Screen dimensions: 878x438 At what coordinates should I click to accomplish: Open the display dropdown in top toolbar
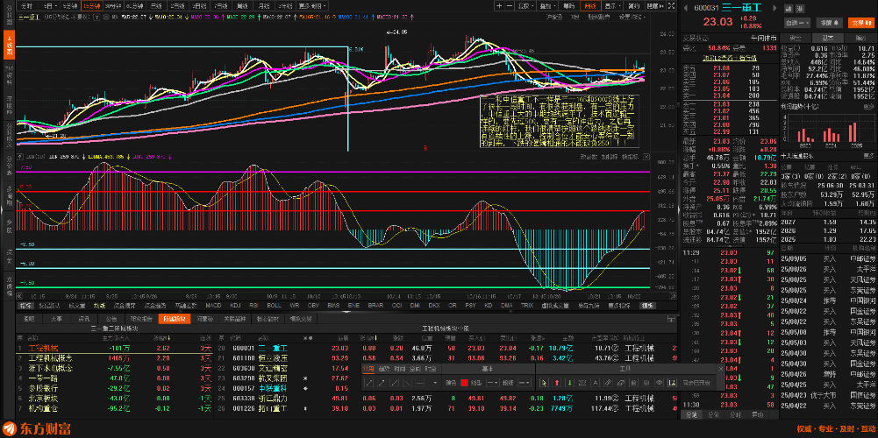(612, 5)
